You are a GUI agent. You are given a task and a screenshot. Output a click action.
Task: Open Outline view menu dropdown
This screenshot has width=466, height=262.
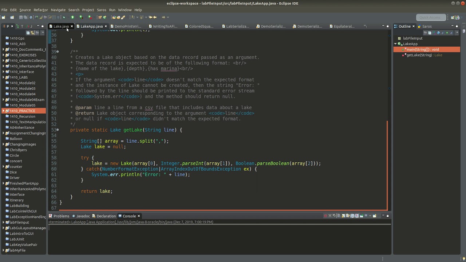tap(457, 32)
